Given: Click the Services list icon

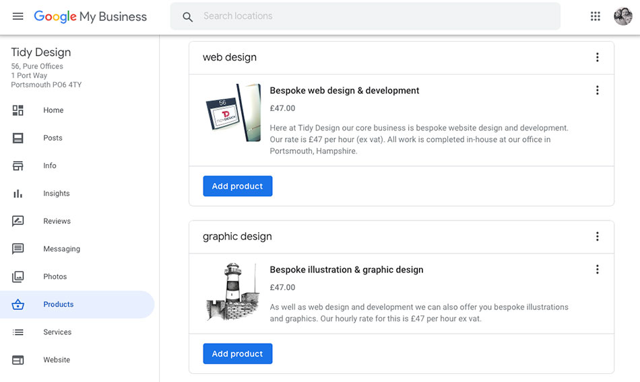Looking at the screenshot, I should tap(18, 332).
